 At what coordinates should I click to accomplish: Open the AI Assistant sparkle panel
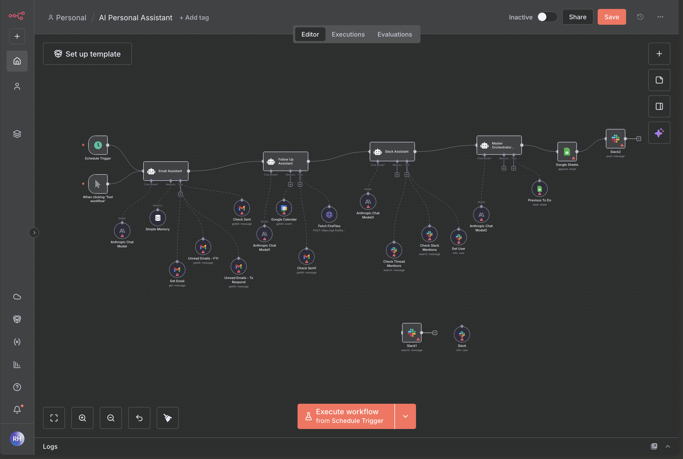click(659, 133)
